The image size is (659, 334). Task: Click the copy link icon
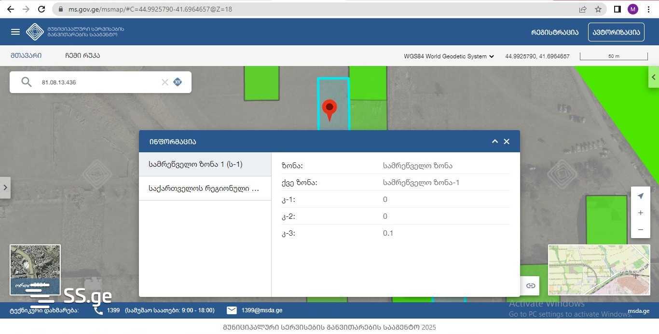531,286
